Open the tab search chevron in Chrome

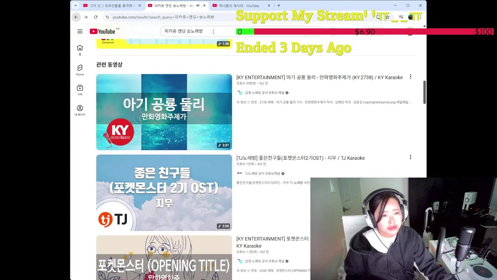pos(75,5)
